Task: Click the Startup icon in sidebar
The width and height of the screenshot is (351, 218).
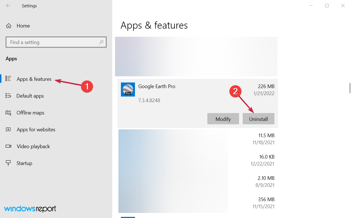Action: [8, 163]
